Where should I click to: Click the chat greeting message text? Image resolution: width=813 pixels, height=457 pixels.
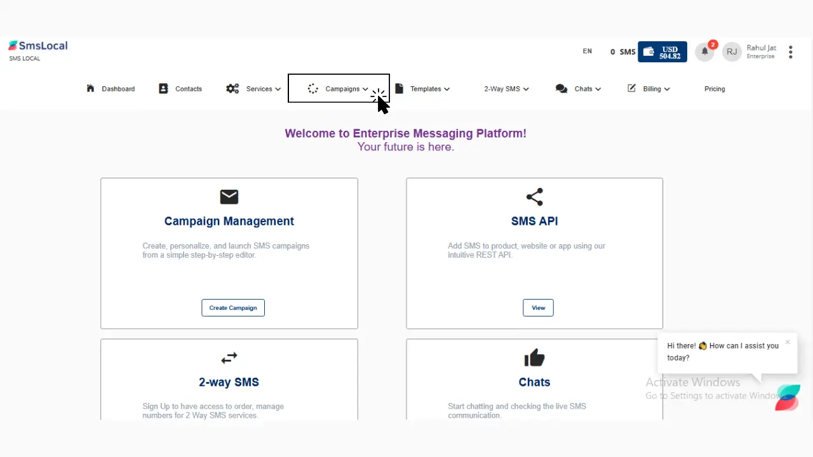(x=723, y=352)
